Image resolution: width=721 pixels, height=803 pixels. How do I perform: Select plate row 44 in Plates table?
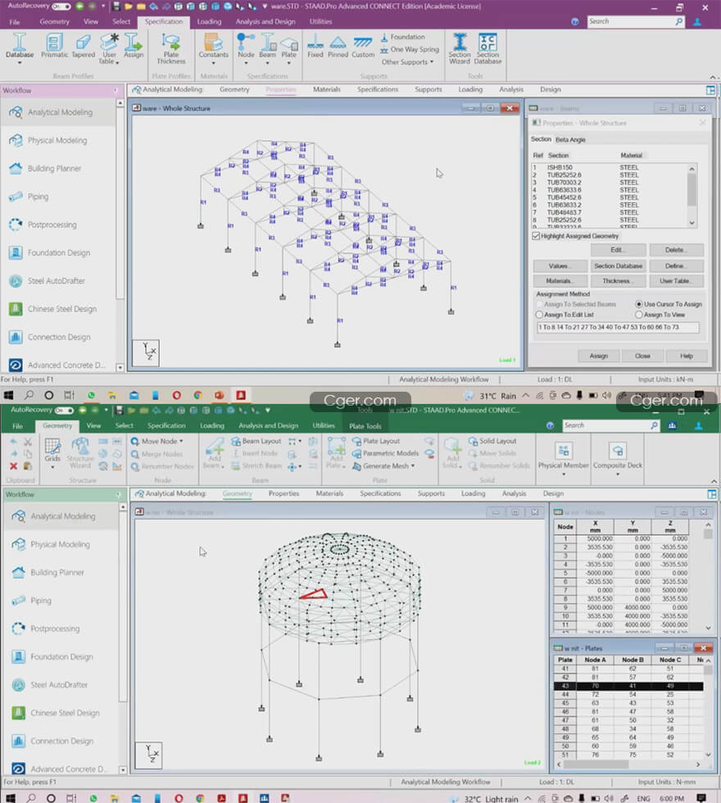click(x=629, y=695)
